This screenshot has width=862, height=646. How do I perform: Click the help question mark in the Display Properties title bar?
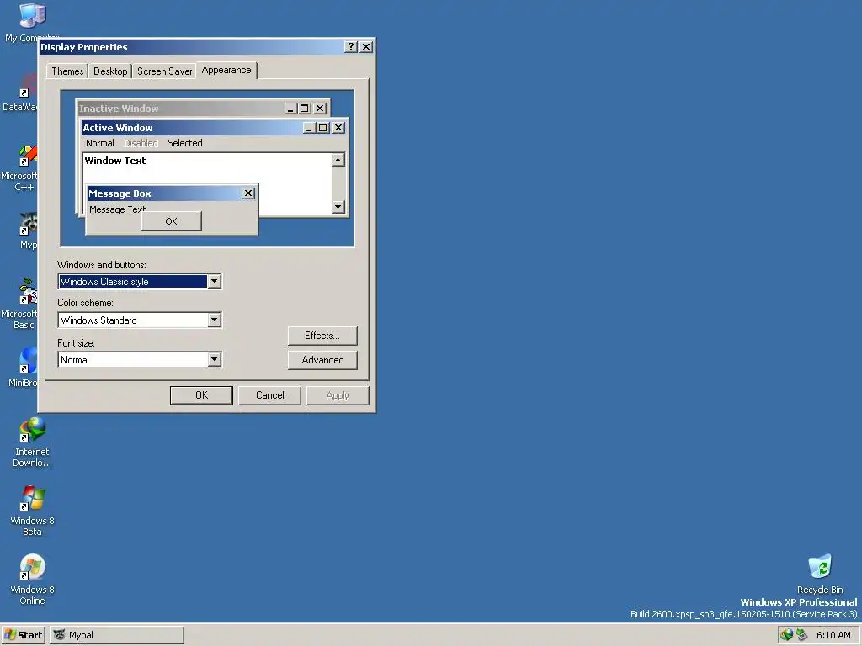(351, 47)
